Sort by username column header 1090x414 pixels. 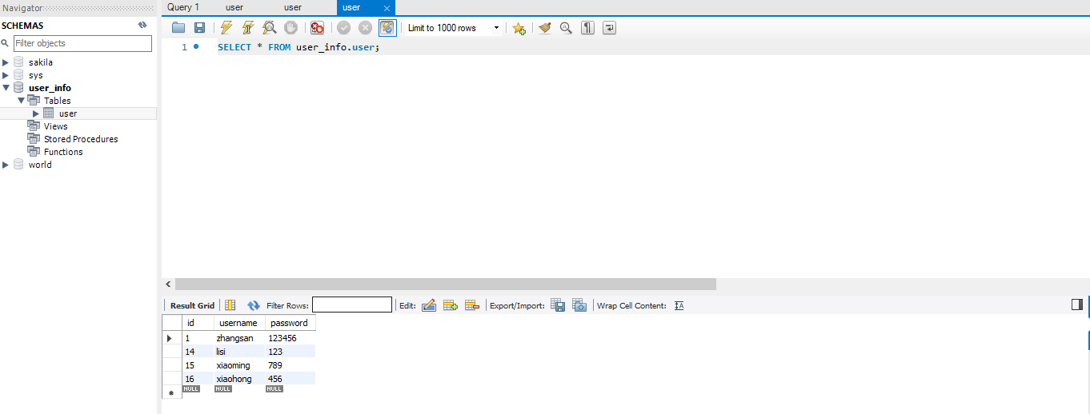[x=239, y=323]
